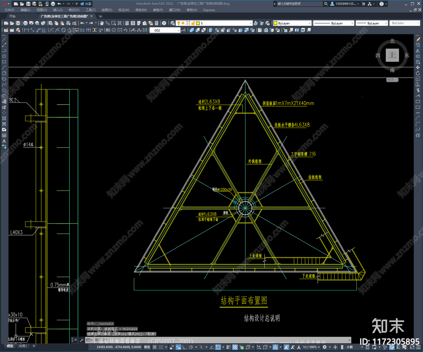Close the drawing file tab

(91, 16)
